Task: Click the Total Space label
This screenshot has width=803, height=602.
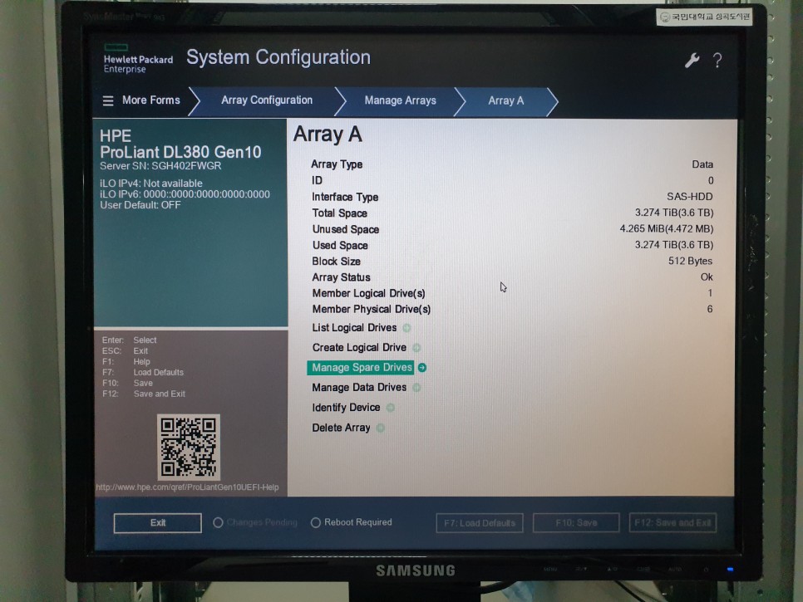Action: pos(339,213)
